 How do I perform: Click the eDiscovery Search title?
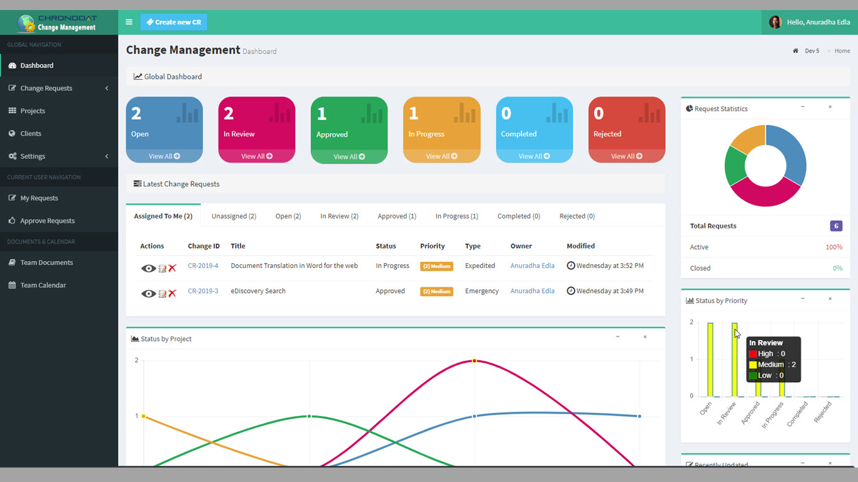tap(258, 291)
